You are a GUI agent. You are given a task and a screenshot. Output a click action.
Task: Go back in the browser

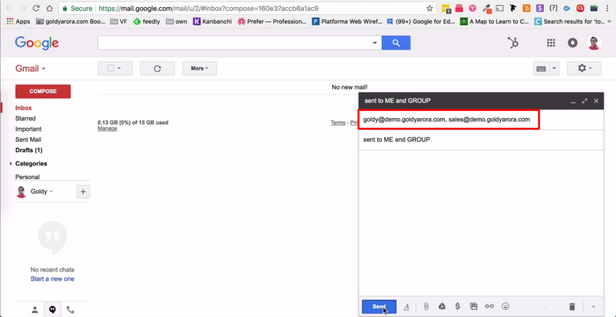[9, 8]
